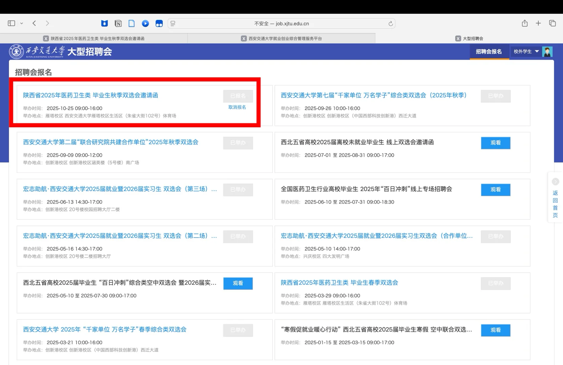This screenshot has height=365, width=563.
Task: Select the date 2025-06-13 14:30-17:00
Action: click(74, 202)
